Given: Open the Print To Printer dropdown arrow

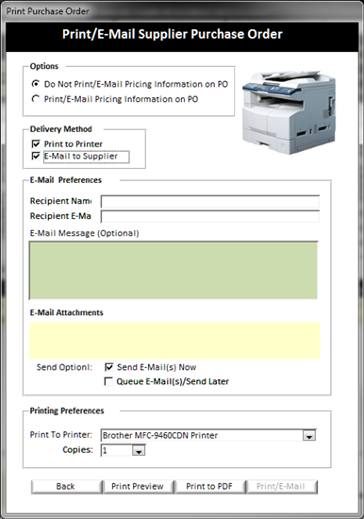Looking at the screenshot, I should pyautogui.click(x=309, y=436).
